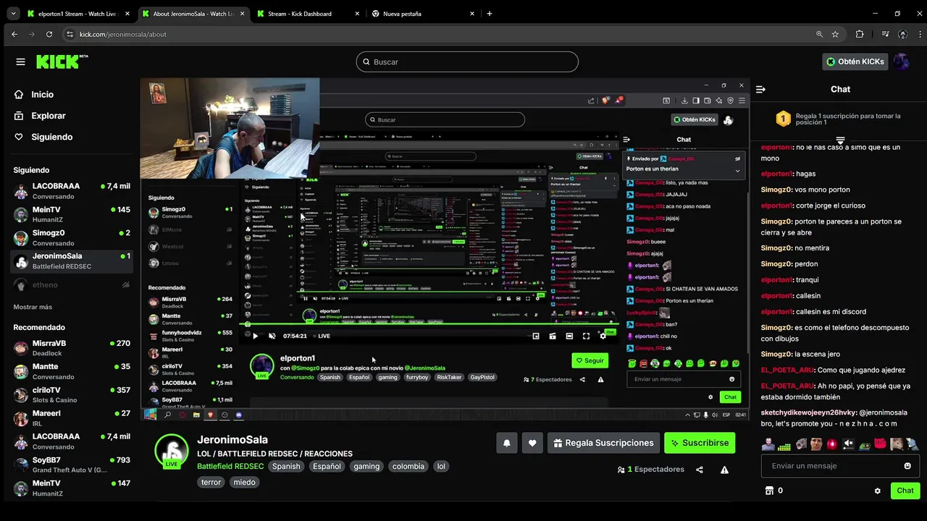
Task: Click JeronimoSala channel name heading
Action: coord(232,439)
